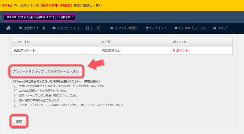This screenshot has height=134, width=244.
Task: Click the pink 0 ポイント text
Action: (180, 50)
